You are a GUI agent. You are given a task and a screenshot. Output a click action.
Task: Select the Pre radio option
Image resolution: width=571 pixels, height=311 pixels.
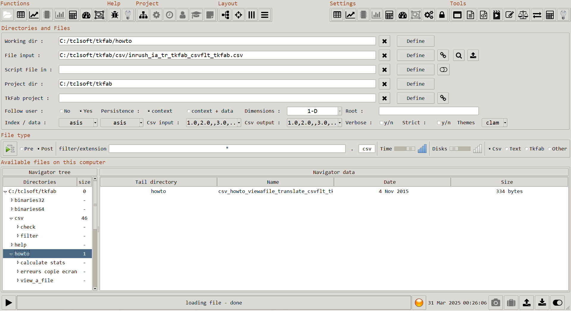tap(22, 149)
